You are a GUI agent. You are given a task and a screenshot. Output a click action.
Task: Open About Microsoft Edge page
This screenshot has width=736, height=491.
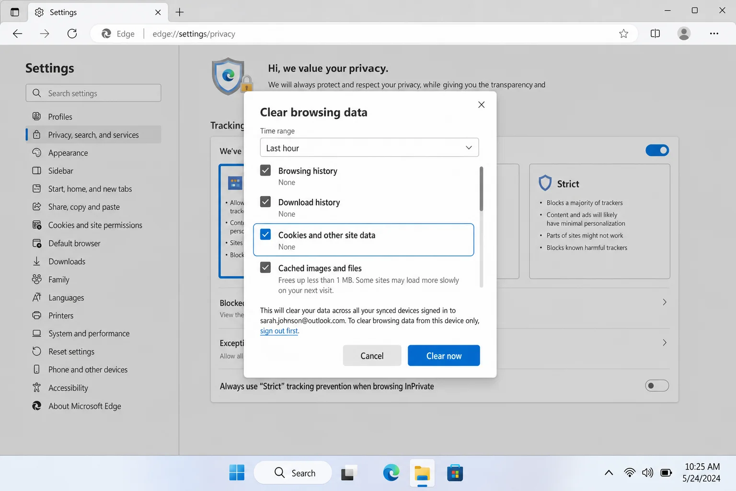pos(93,406)
